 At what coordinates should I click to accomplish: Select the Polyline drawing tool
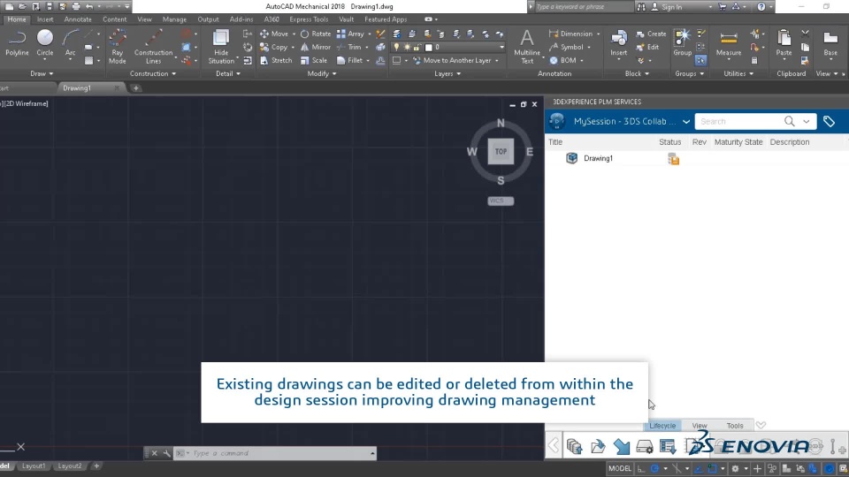[x=17, y=43]
